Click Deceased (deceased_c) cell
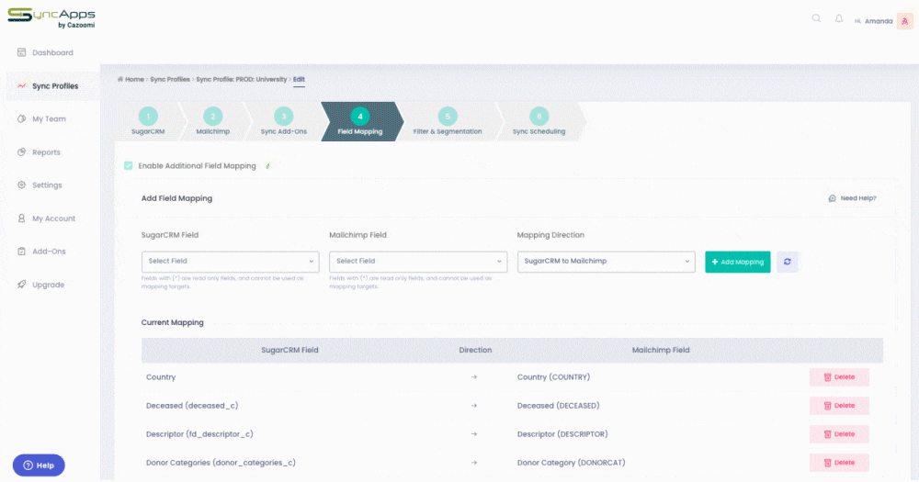The height and width of the screenshot is (482, 919). pyautogui.click(x=192, y=405)
